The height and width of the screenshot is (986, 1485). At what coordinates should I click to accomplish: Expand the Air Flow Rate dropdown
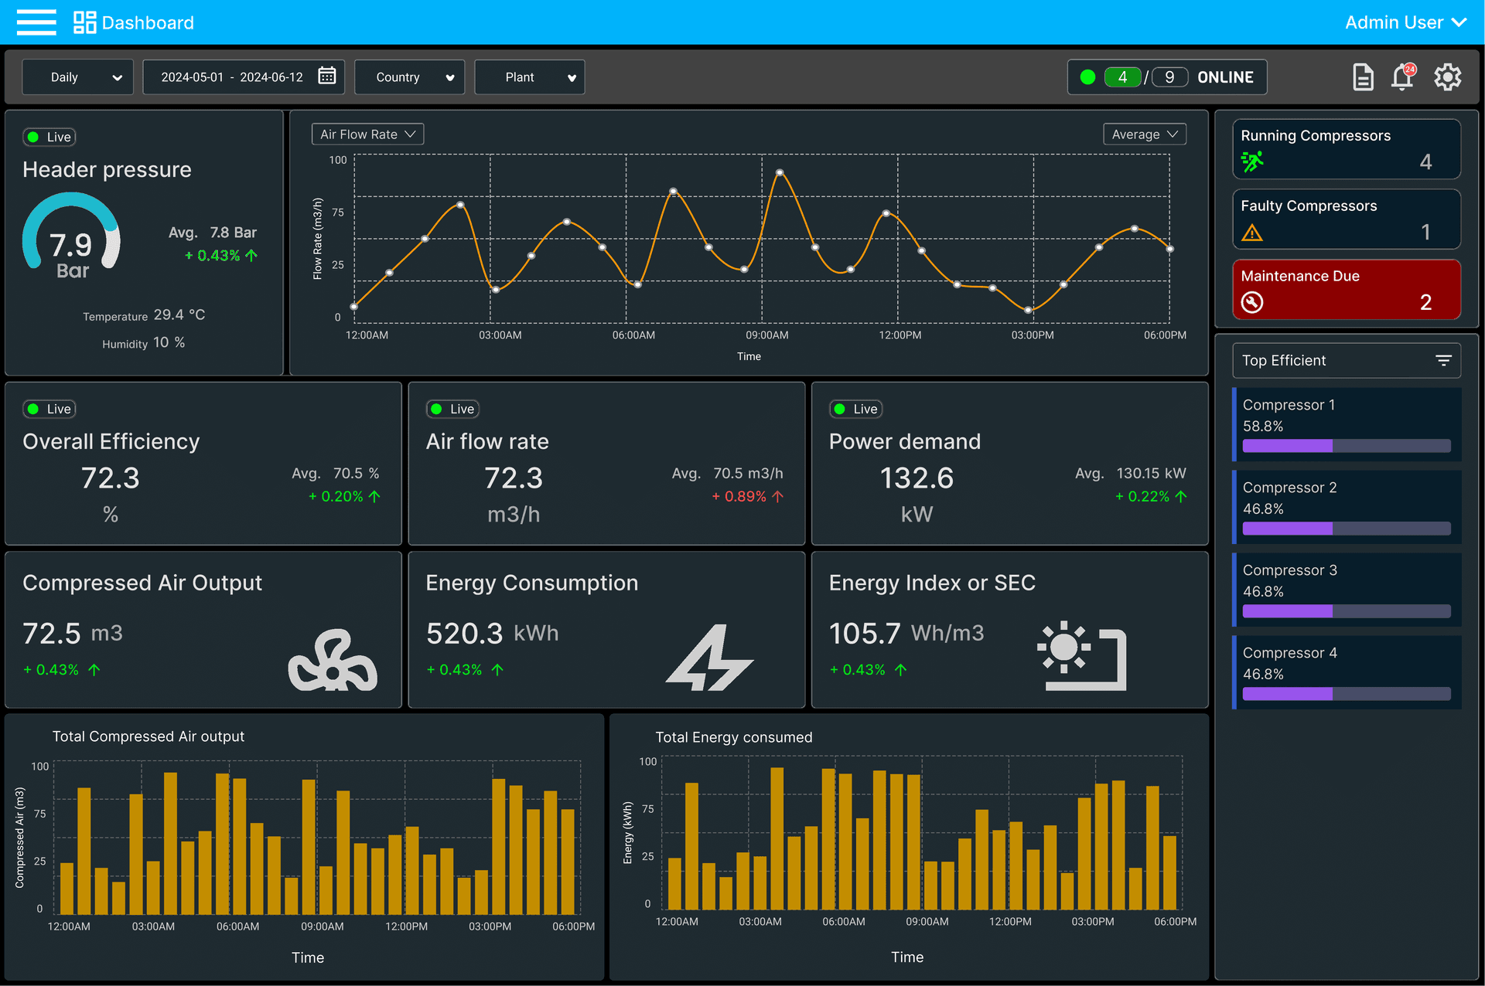(367, 133)
